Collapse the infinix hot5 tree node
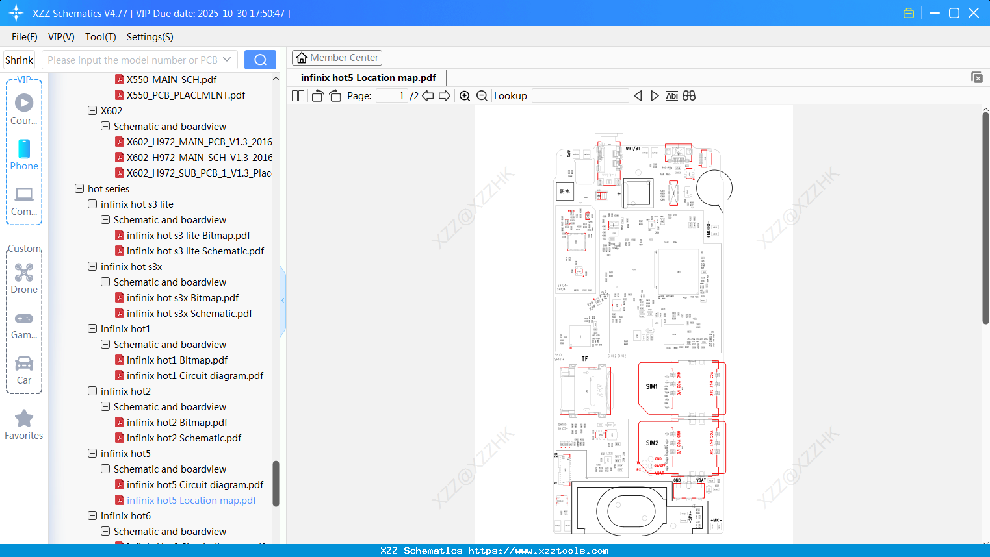This screenshot has height=557, width=990. tap(92, 453)
